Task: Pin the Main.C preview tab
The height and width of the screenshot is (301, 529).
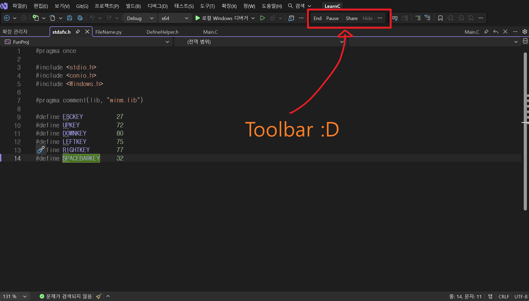Action: 486,32
